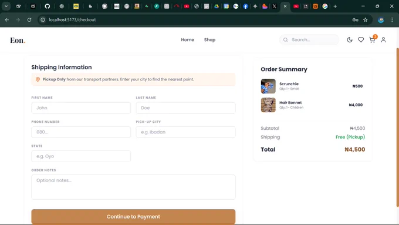The height and width of the screenshot is (225, 399).
Task: Open the Chrome three-dot menu
Action: coord(392,19)
